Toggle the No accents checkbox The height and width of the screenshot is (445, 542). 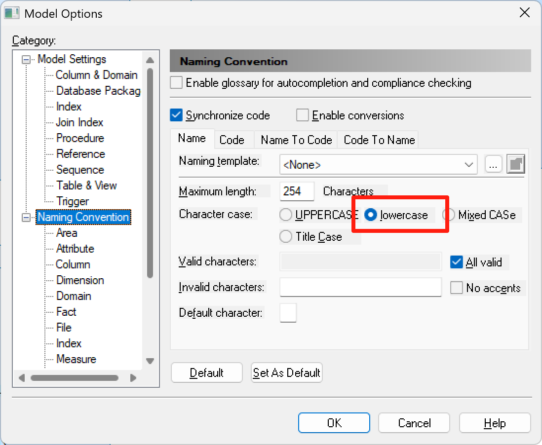coord(457,288)
